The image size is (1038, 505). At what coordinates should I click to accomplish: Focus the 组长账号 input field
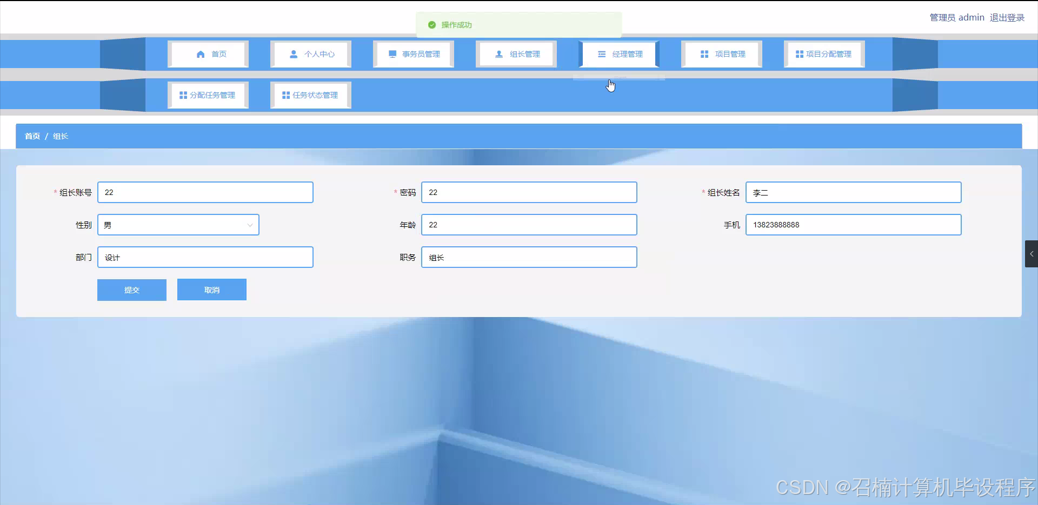[x=205, y=192]
